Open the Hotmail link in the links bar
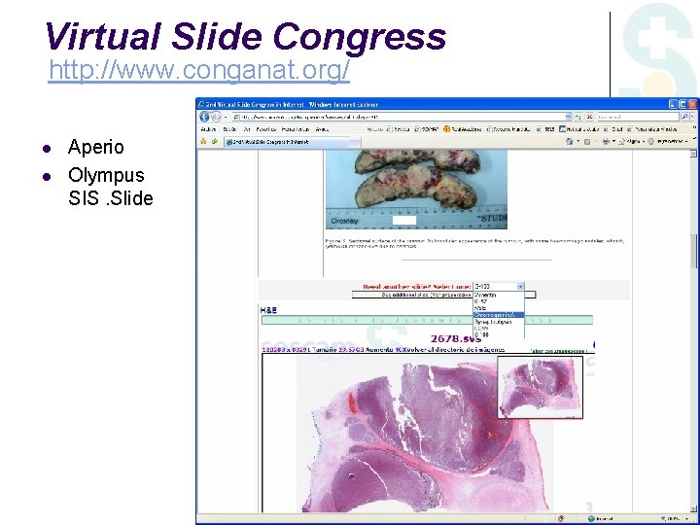The image size is (700, 525). 579,129
